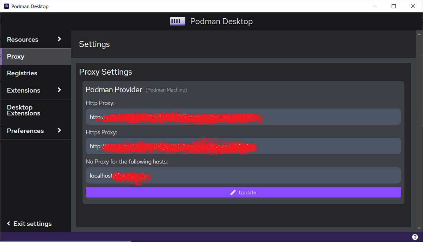This screenshot has height=242, width=423.
Task: Expand the Resources chevron arrow
Action: pos(59,39)
